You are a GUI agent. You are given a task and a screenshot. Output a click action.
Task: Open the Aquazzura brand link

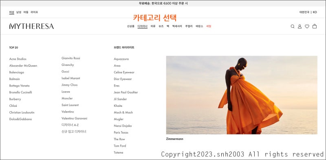point(121,59)
